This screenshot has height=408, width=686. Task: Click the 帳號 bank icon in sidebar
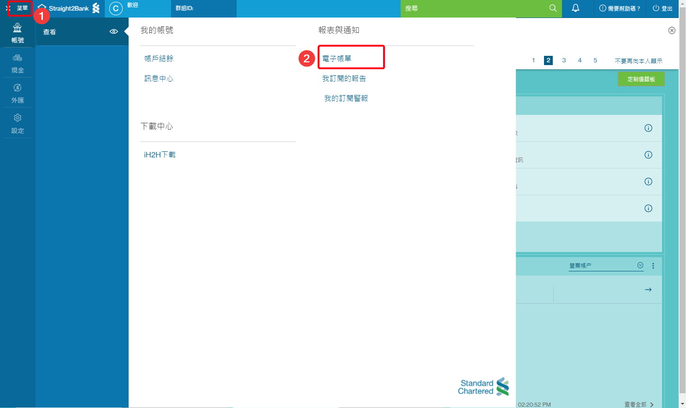click(18, 28)
